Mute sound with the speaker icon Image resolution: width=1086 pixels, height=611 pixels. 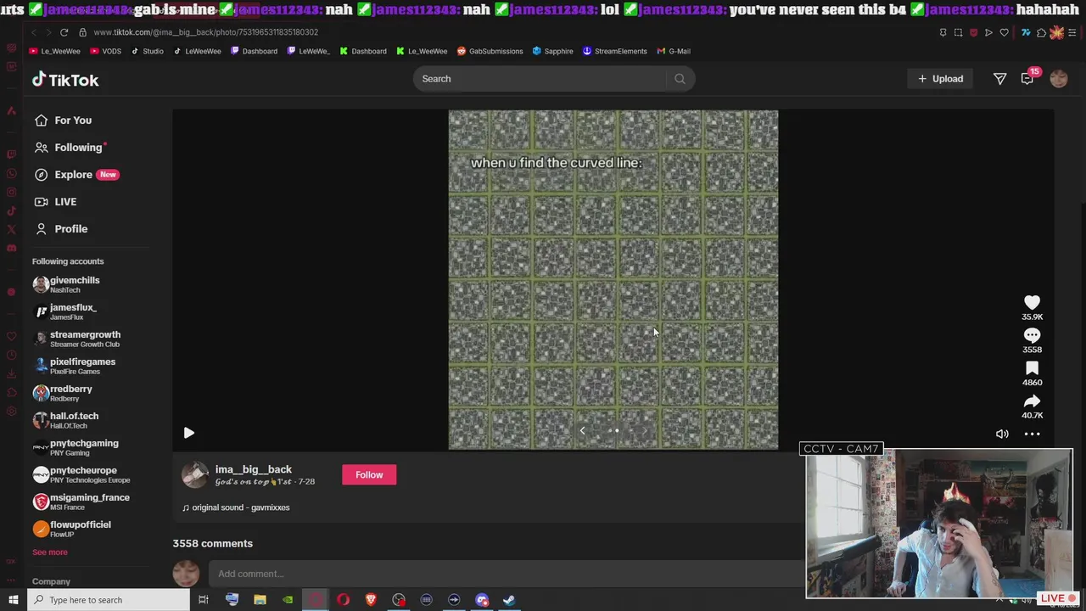(1002, 434)
